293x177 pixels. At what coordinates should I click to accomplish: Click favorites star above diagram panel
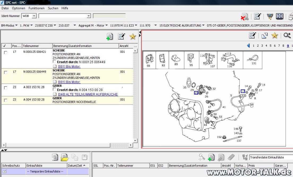274,35
